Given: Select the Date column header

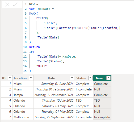Looking at the screenshot, I should tap(51, 78).
